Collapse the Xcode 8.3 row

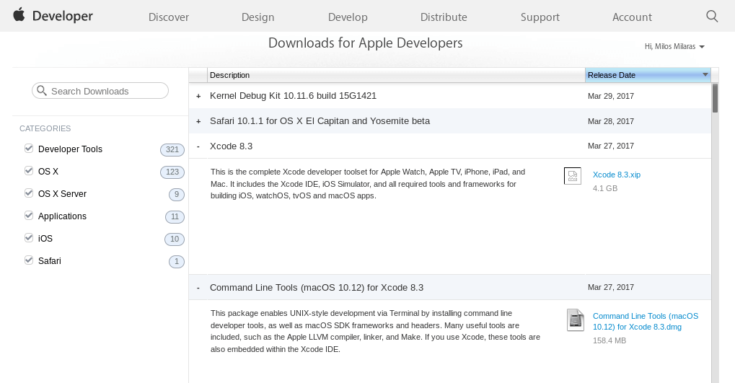pyautogui.click(x=198, y=146)
